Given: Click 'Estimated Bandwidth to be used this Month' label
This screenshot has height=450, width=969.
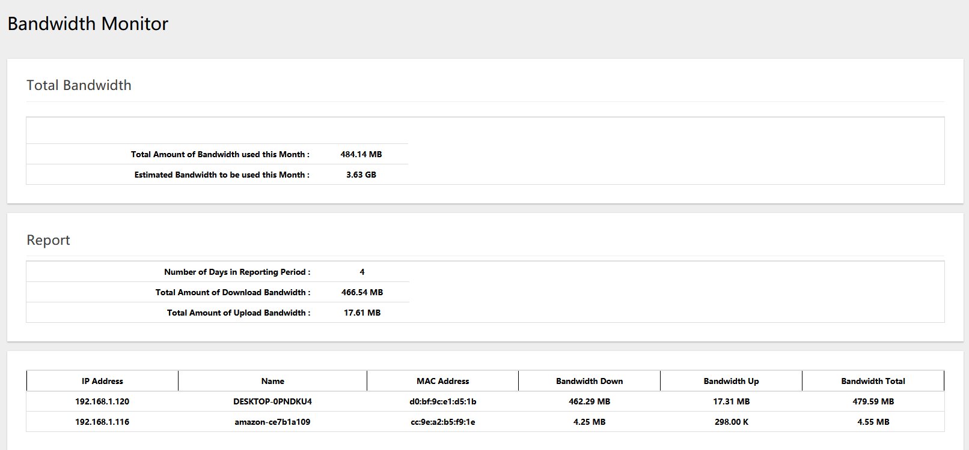Looking at the screenshot, I should (222, 175).
